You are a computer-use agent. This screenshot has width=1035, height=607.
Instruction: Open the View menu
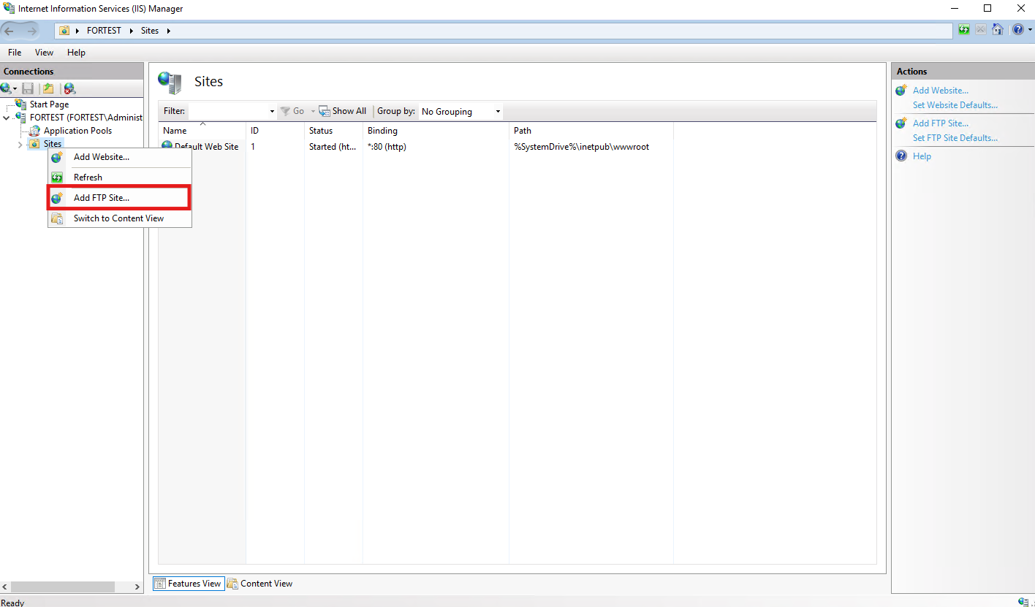44,53
